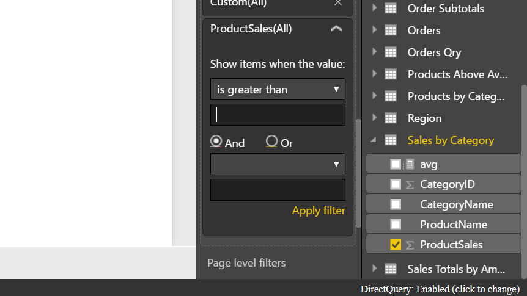Click the Sales Totals by Am... table icon
This screenshot has height=296, width=527.
click(391, 269)
